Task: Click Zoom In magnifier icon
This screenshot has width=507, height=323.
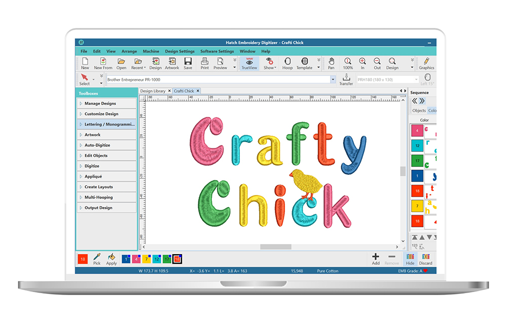Action: 363,63
